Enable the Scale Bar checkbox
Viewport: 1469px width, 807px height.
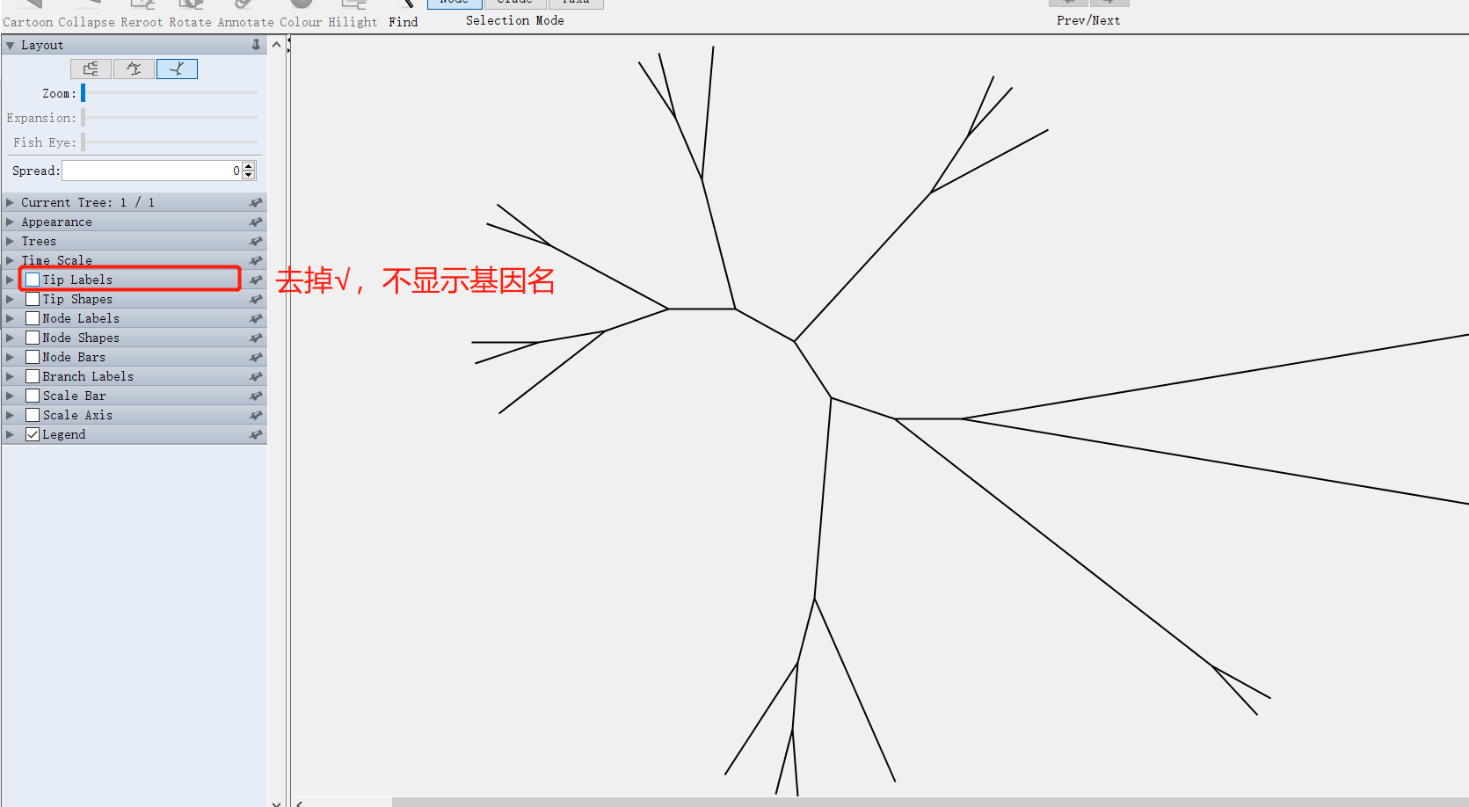pyautogui.click(x=33, y=396)
